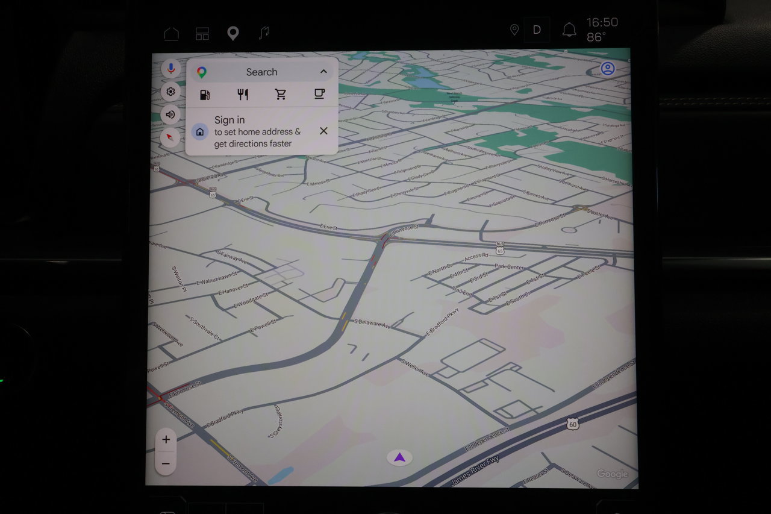The width and height of the screenshot is (771, 514).
Task: Tap the 16:50 clock display
Action: 602,22
